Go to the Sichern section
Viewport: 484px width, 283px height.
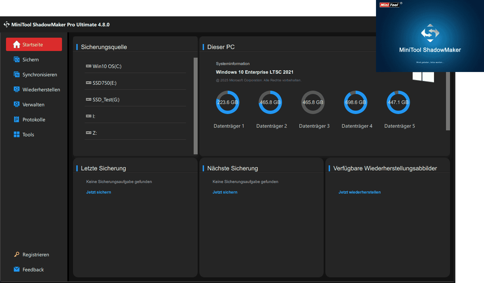coord(34,59)
